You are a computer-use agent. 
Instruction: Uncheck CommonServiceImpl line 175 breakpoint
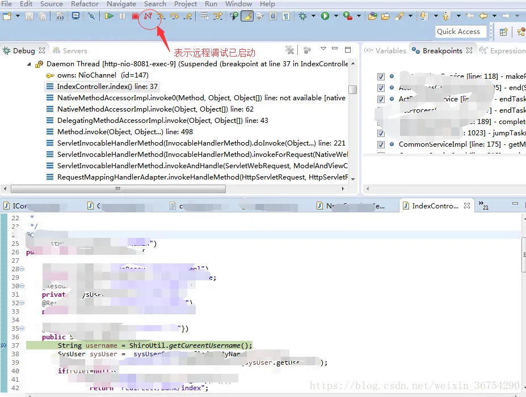[381, 144]
